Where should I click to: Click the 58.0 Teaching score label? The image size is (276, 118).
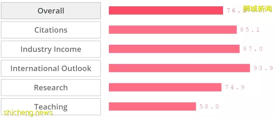209,106
